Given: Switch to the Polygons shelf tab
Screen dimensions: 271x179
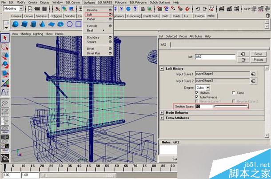Looking at the screenshot, I should (56, 16).
